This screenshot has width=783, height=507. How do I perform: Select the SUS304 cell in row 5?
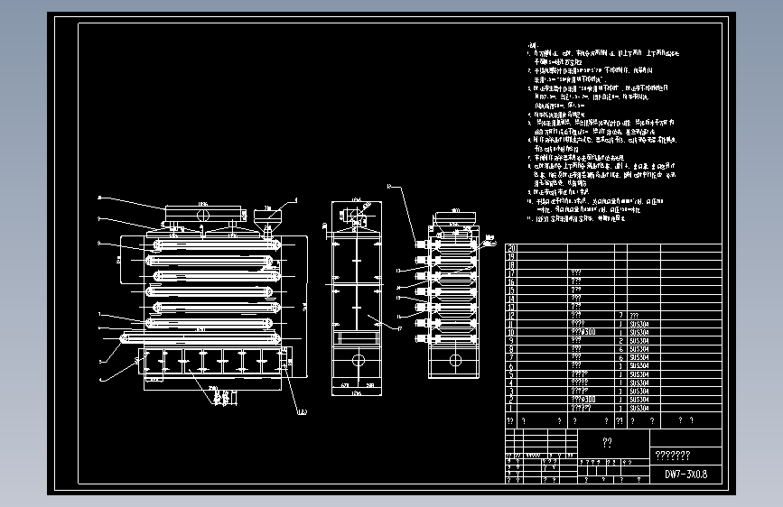(639, 374)
